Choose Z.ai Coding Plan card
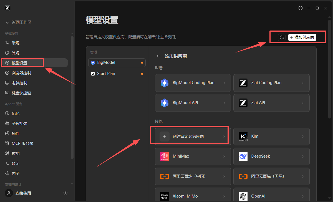 tap(271, 83)
